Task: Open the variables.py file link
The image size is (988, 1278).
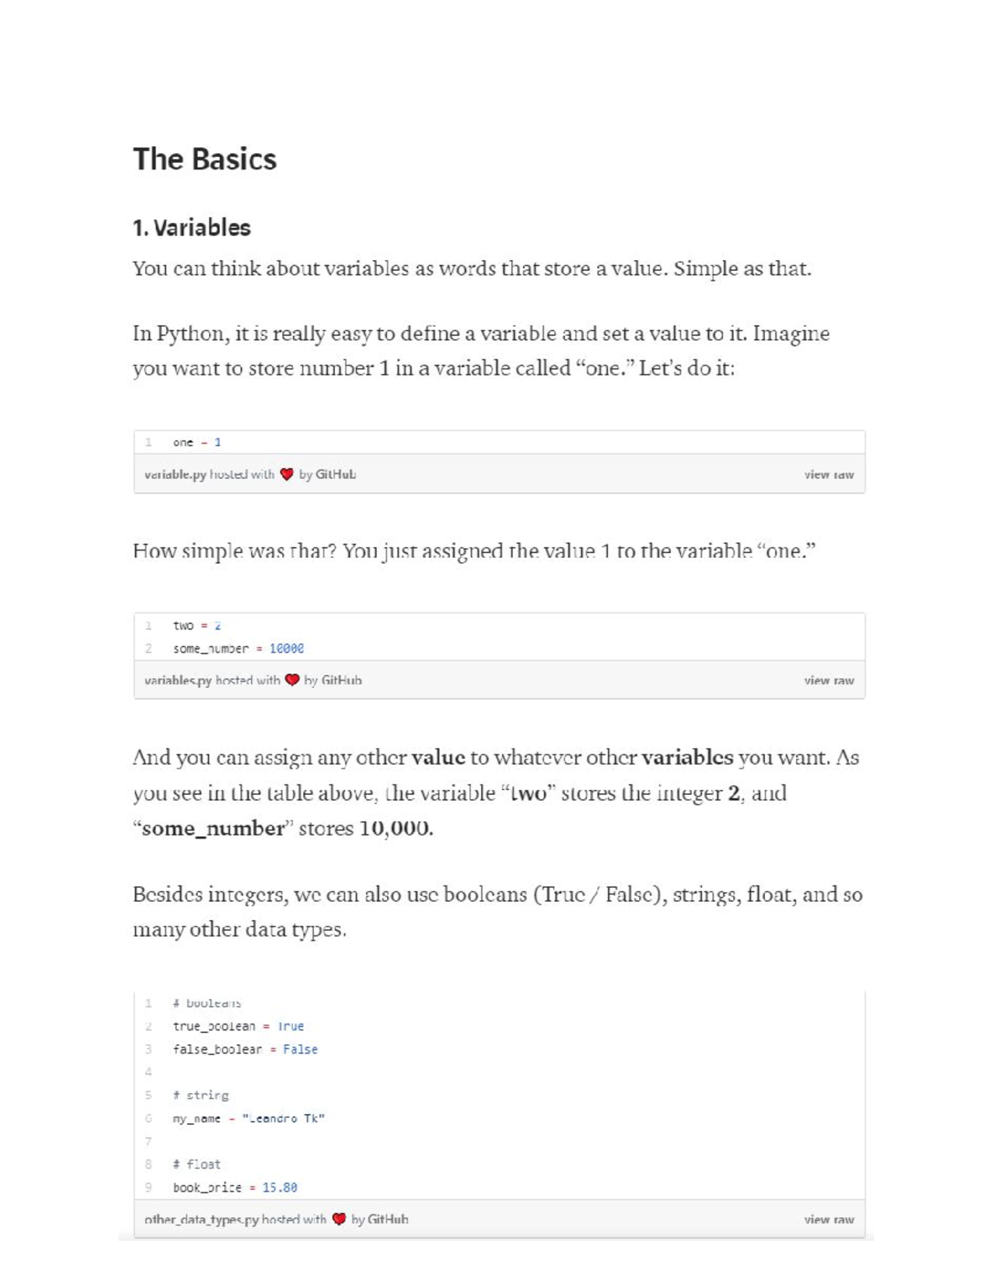Action: click(178, 680)
